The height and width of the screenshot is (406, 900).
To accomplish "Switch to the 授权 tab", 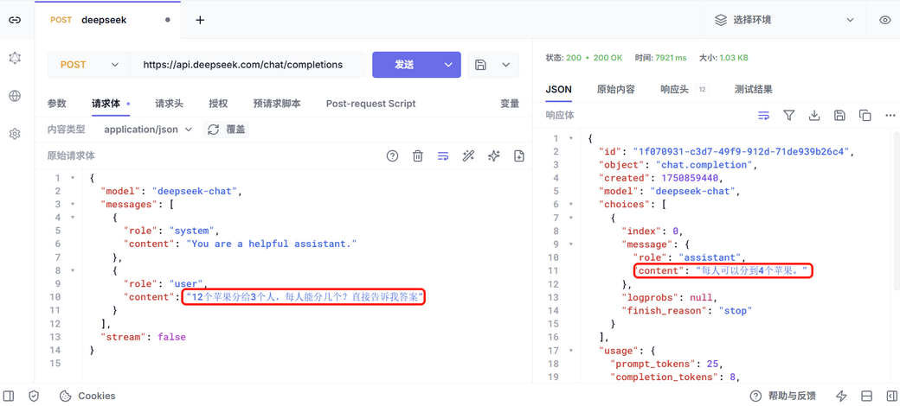I will 218,104.
